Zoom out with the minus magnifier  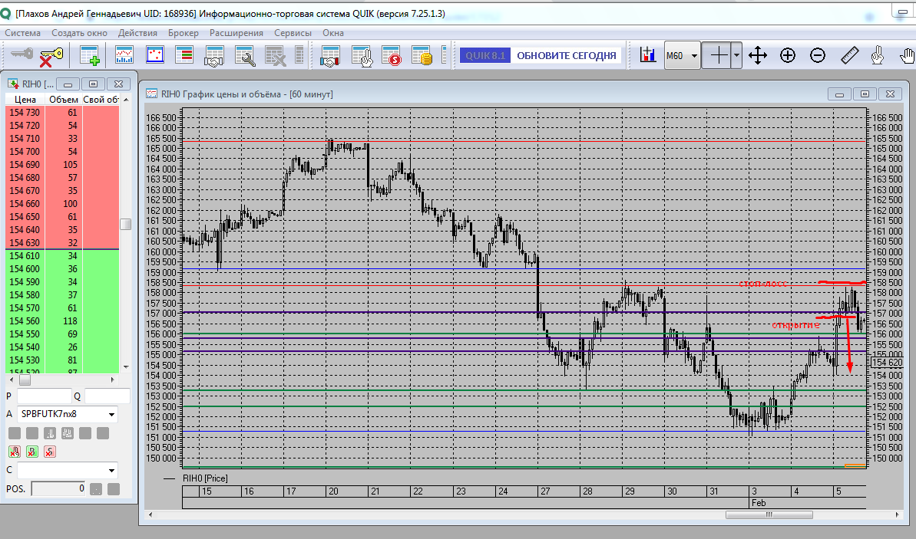click(x=818, y=55)
